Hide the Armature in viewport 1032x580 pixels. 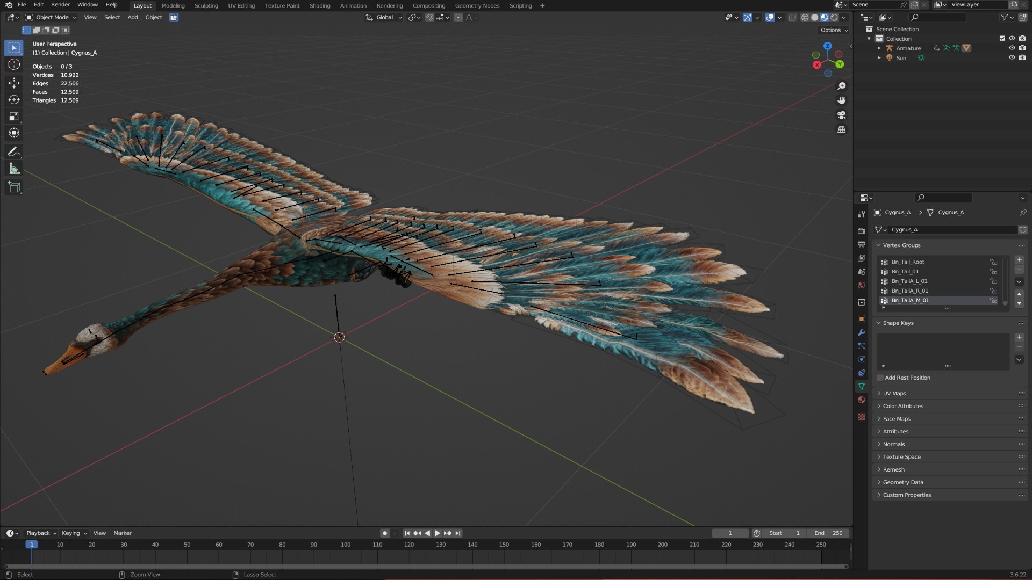(1012, 48)
